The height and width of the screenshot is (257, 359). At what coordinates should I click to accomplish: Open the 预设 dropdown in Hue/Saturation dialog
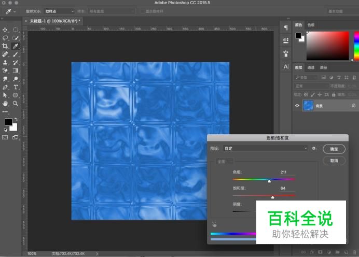coord(266,148)
